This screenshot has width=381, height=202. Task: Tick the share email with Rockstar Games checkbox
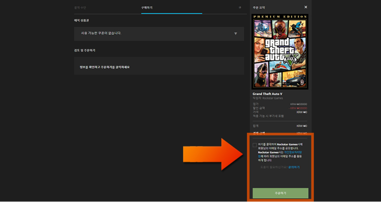(255, 145)
